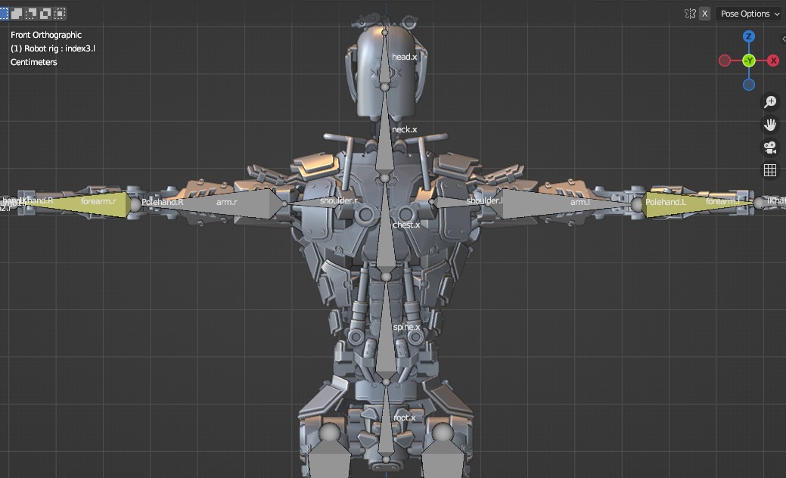
Task: Select the neck.x bone
Action: click(x=385, y=140)
